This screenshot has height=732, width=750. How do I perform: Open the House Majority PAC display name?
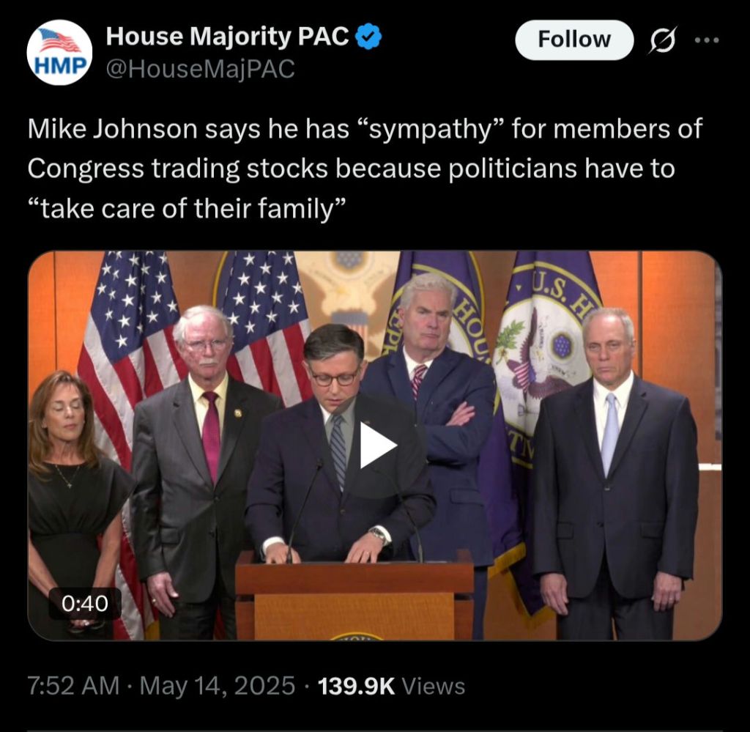point(227,37)
